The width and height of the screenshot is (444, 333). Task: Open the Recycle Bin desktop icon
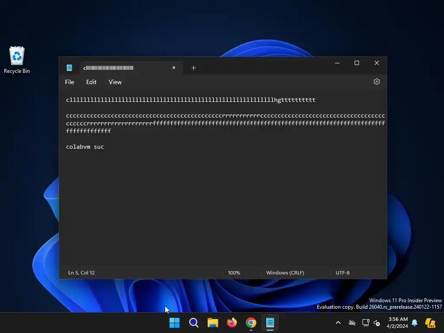click(17, 60)
